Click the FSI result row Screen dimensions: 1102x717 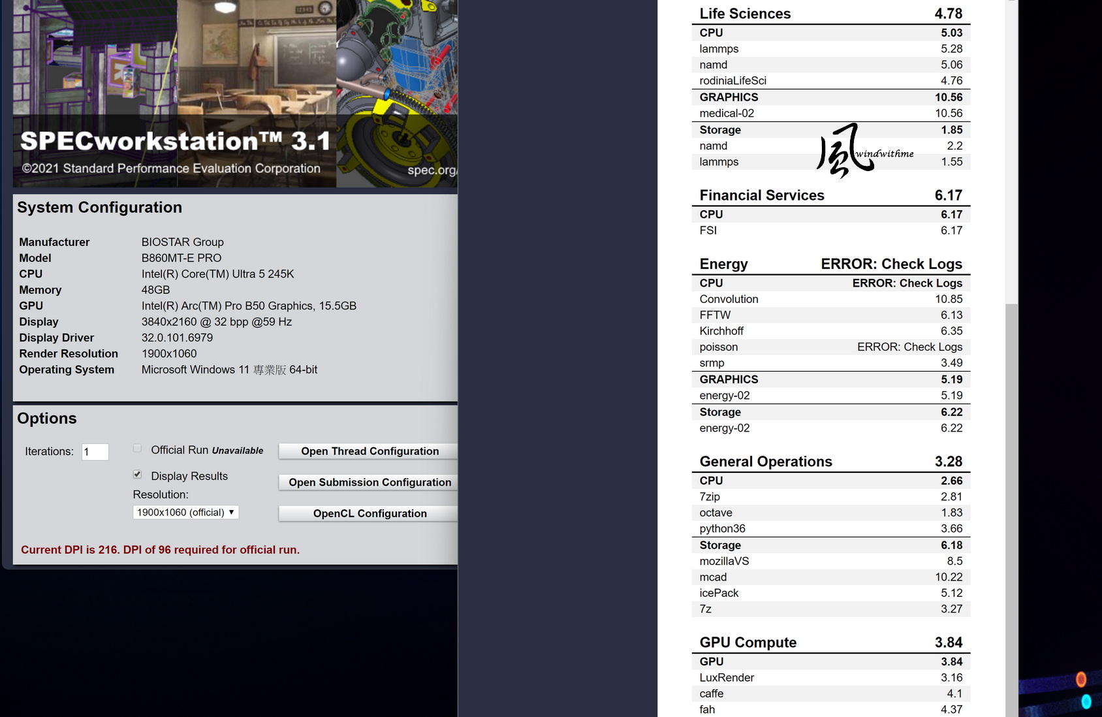tap(831, 231)
